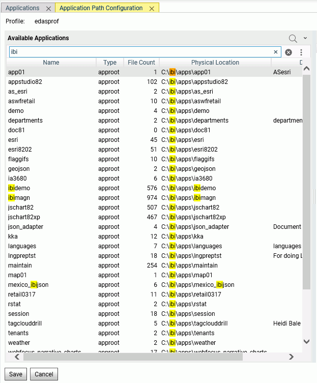
Task: Select the jschart82xp application name
Action: (24, 217)
